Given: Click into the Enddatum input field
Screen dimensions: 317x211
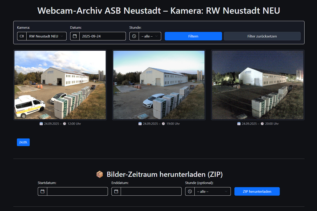Looking at the screenshot, I should pos(151,191).
